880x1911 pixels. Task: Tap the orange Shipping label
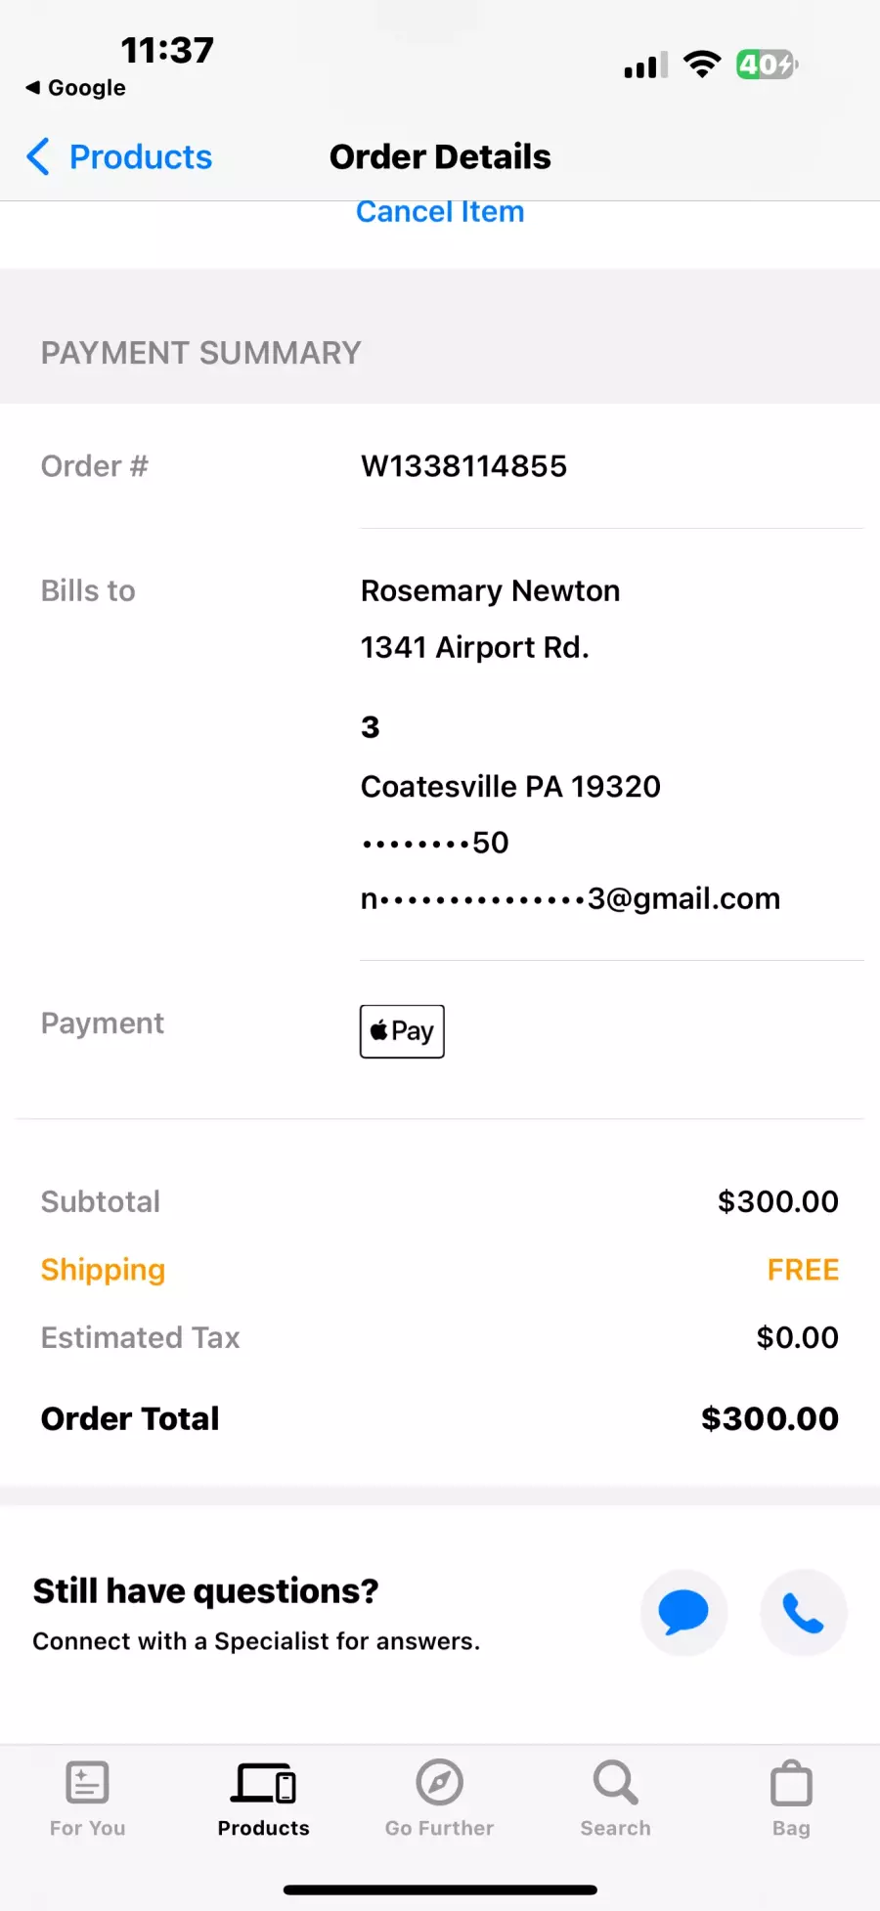click(103, 1270)
